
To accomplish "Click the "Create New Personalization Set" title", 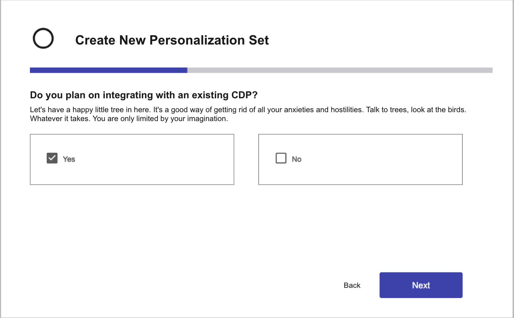I will pos(172,40).
